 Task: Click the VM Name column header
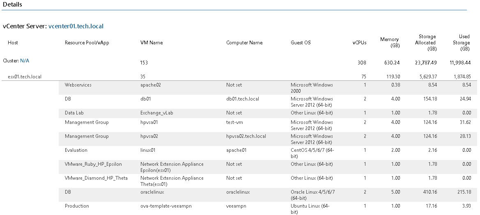coord(152,43)
